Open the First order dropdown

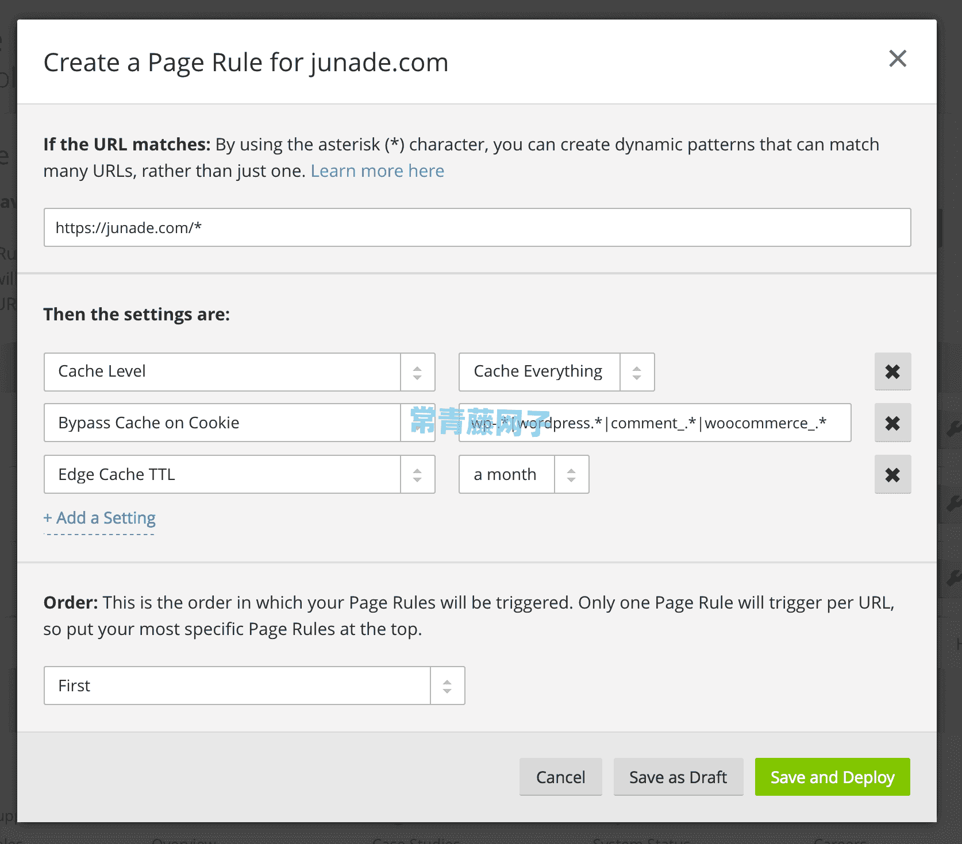click(x=254, y=686)
